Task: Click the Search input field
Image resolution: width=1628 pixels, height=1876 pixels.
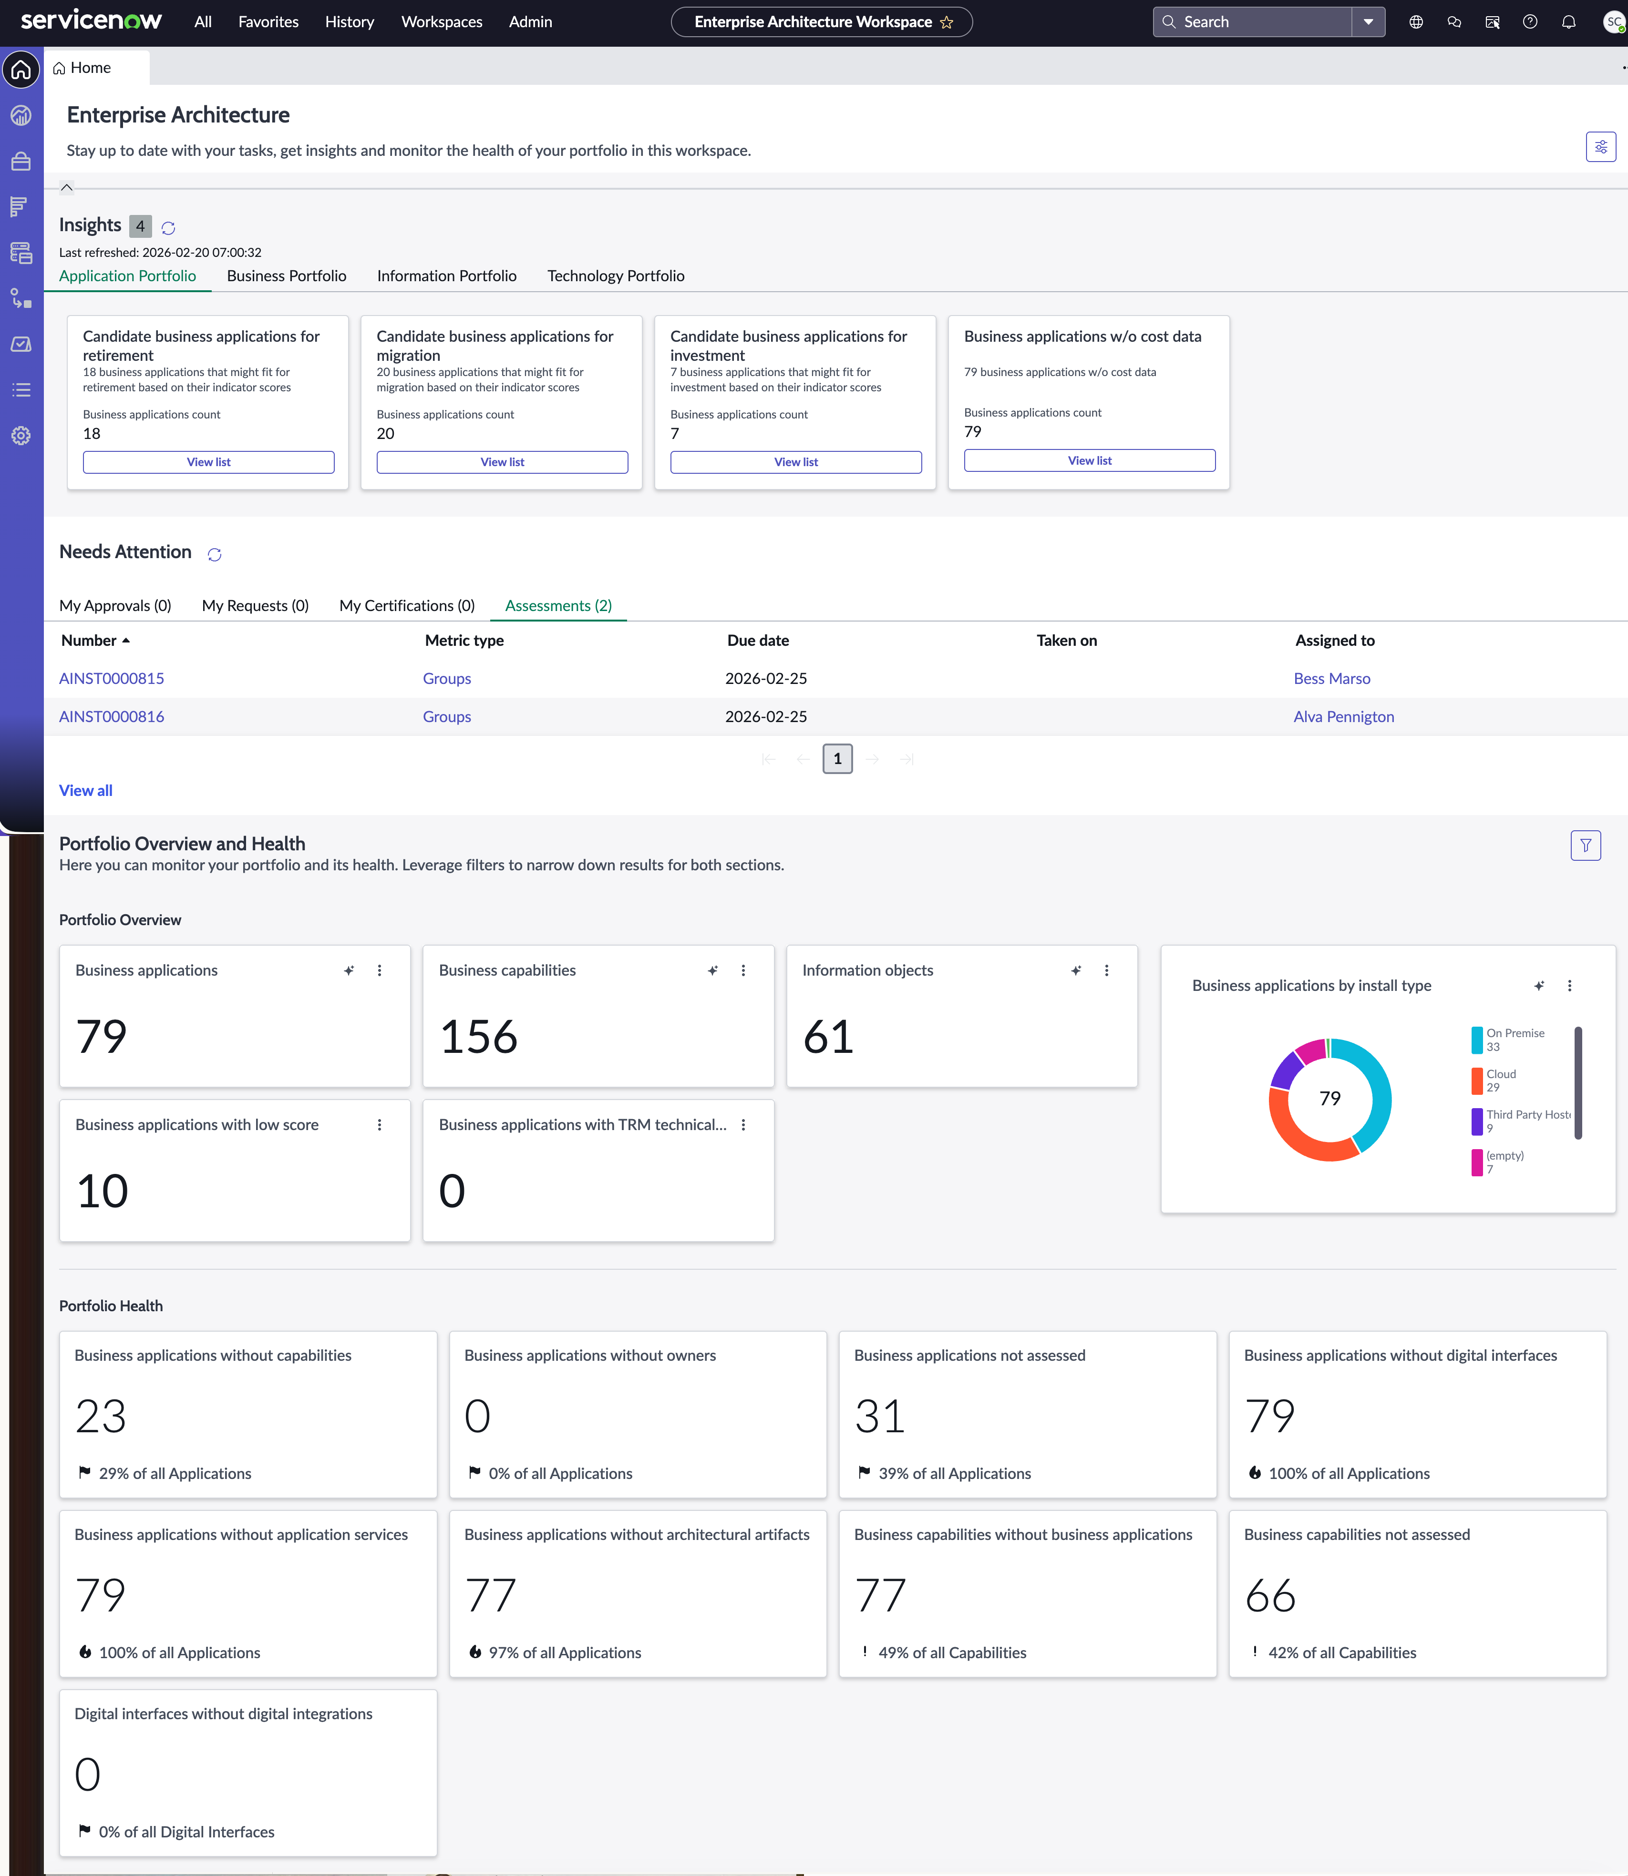Action: pyautogui.click(x=1253, y=22)
